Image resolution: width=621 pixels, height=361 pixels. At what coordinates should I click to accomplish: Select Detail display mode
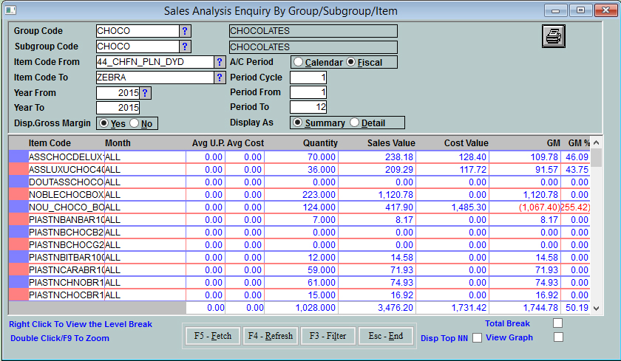[355, 123]
